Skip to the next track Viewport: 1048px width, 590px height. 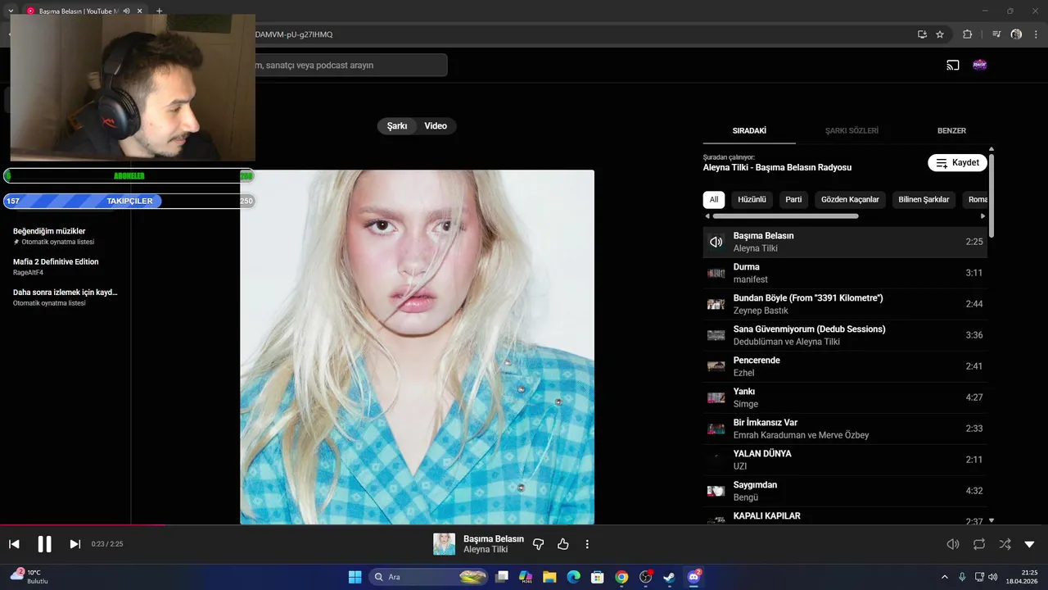click(x=75, y=544)
